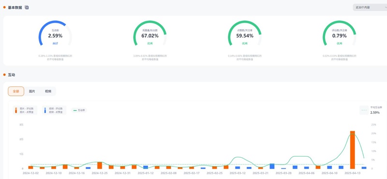Toggle the 图片 orange legend series
The width and height of the screenshot is (387, 179).
pyautogui.click(x=25, y=110)
